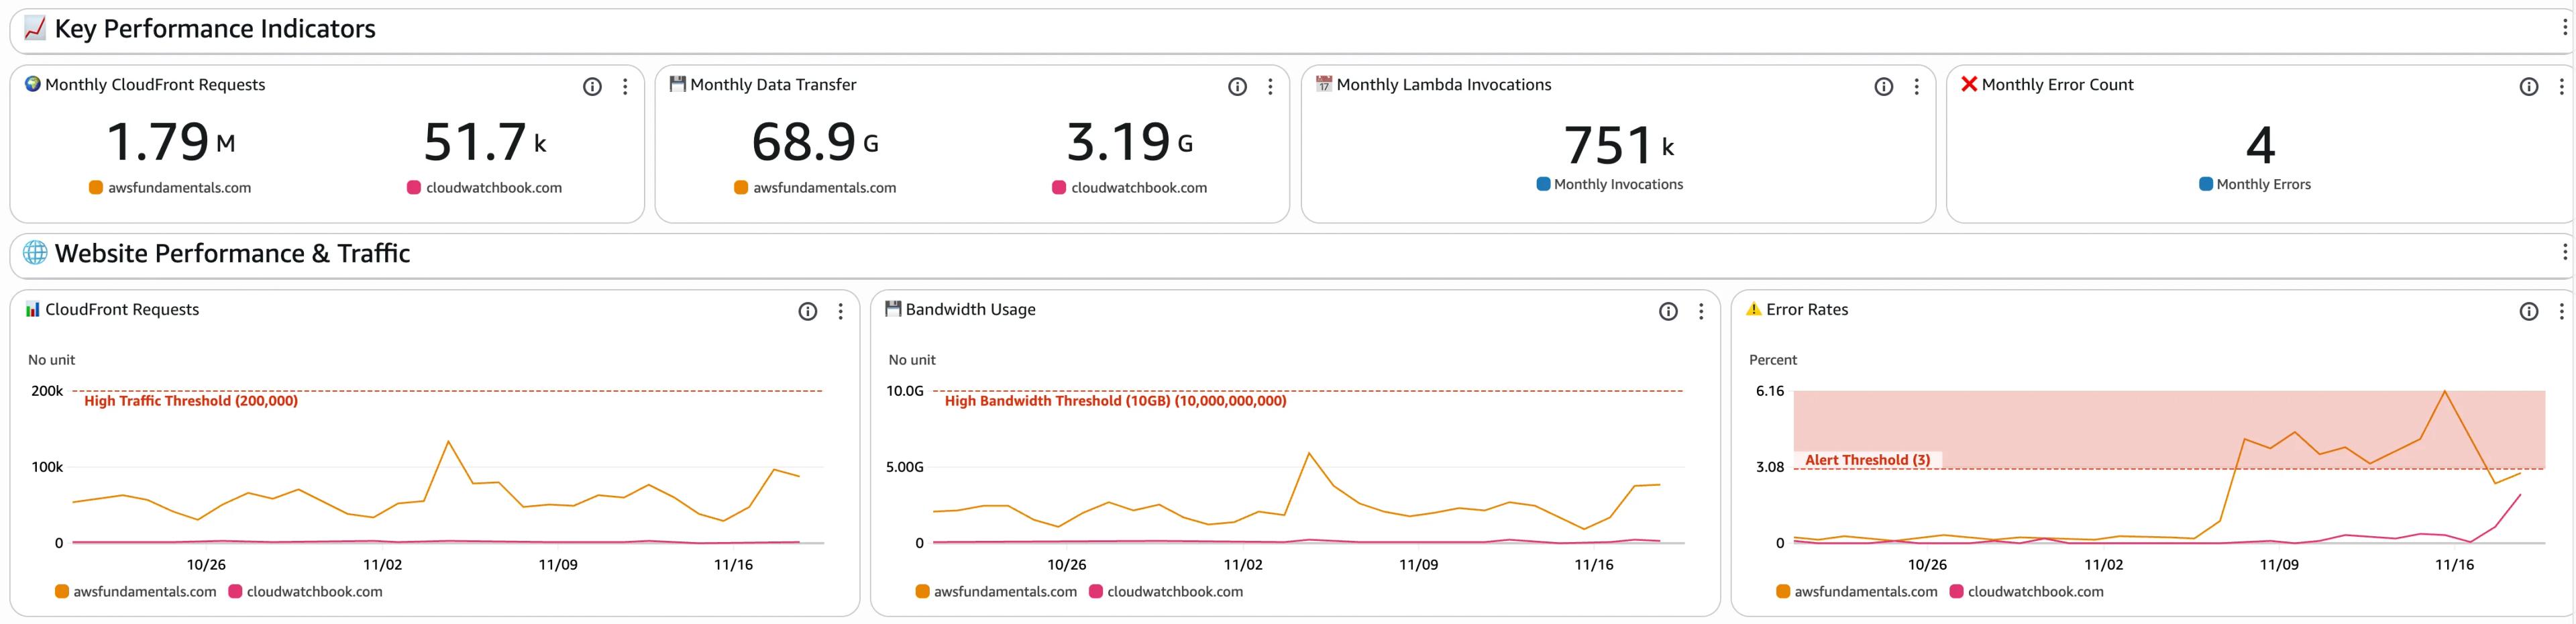Click the globe icon on Monthly CloudFront Requests widget
The image size is (2576, 624).
click(31, 84)
